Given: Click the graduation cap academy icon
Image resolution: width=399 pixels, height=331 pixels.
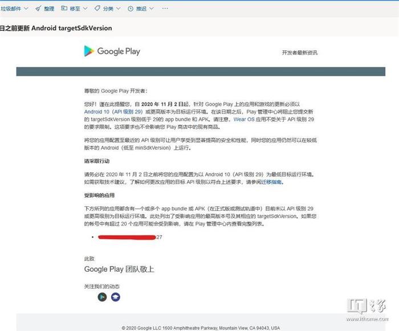Looking at the screenshot, I should pos(116,297).
